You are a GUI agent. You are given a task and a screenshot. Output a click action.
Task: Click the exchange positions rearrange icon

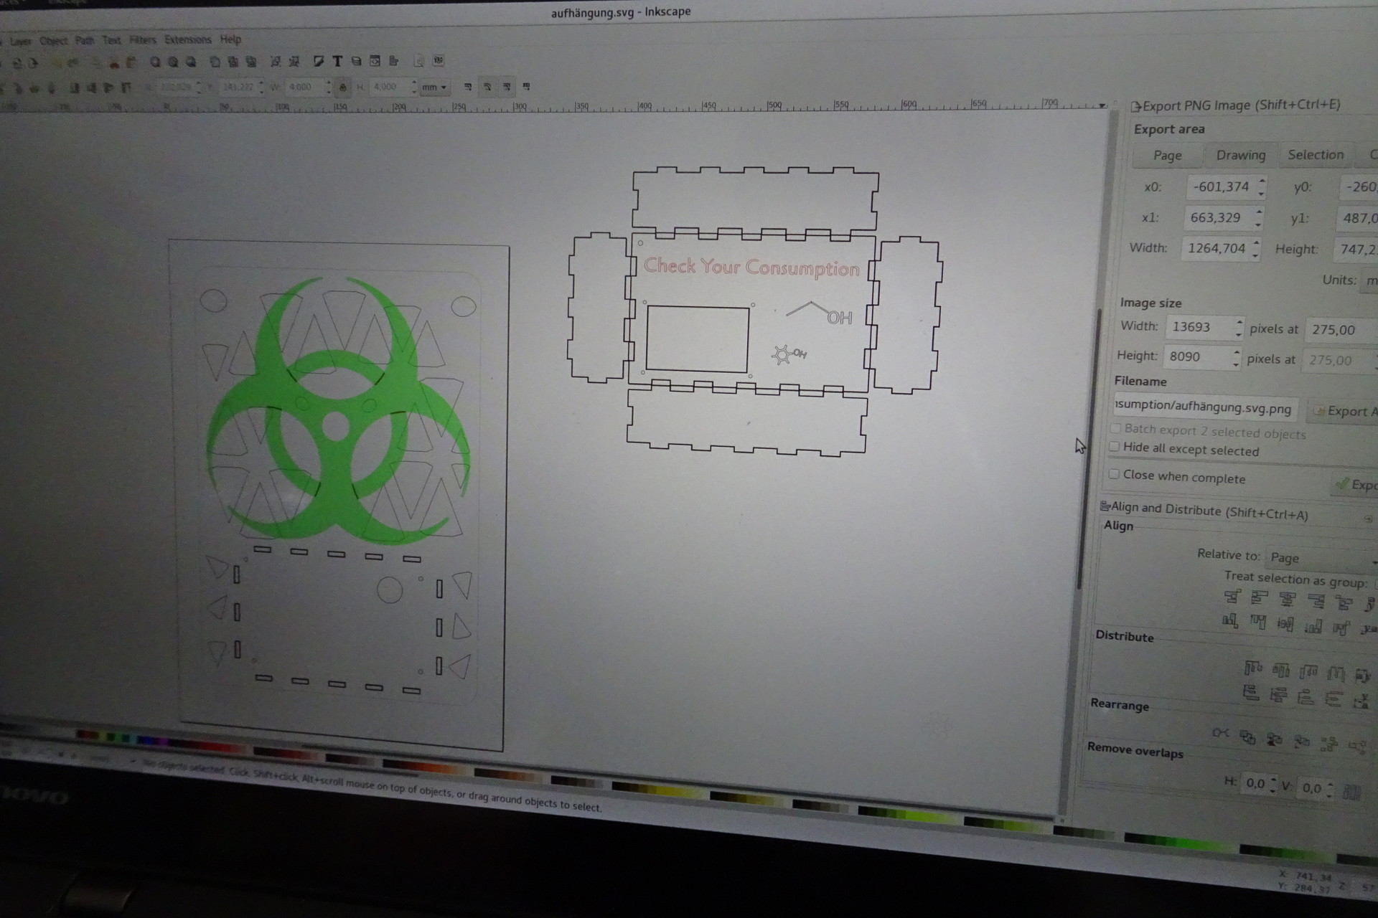(x=1247, y=737)
